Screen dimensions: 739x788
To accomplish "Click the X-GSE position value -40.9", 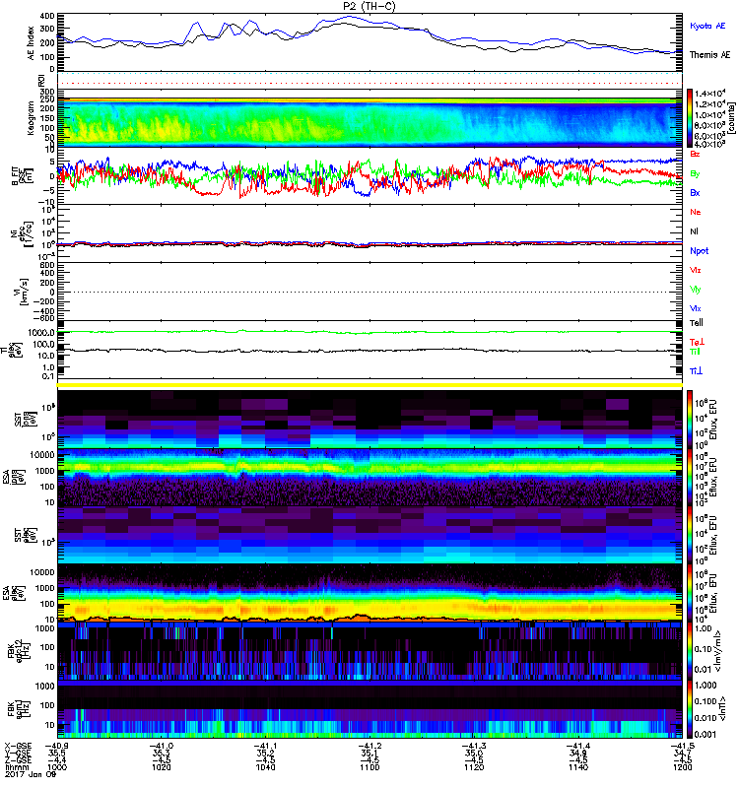I will [x=57, y=746].
